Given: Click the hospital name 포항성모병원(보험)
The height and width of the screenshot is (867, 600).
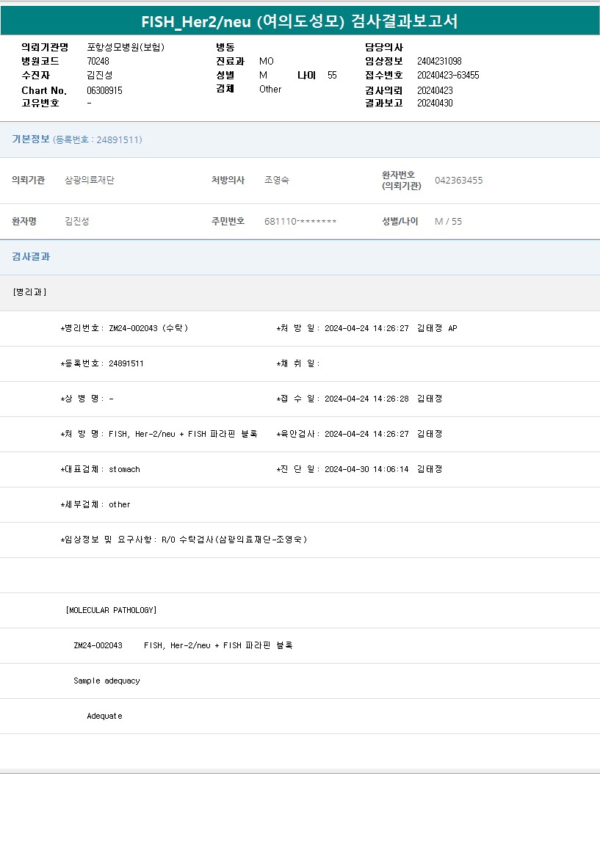Looking at the screenshot, I should tap(125, 47).
